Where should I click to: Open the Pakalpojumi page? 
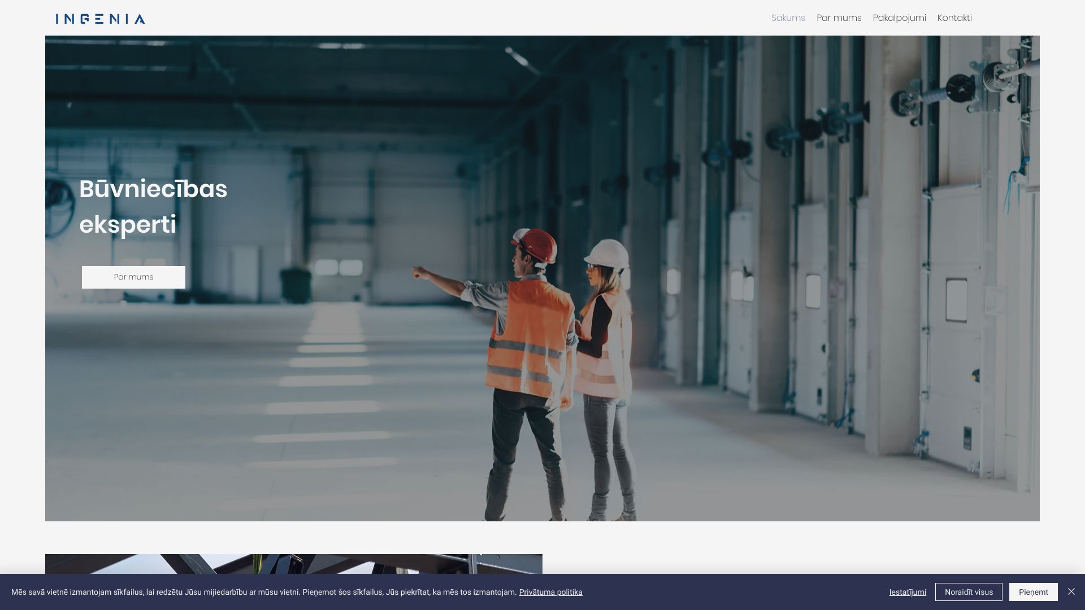click(x=899, y=18)
